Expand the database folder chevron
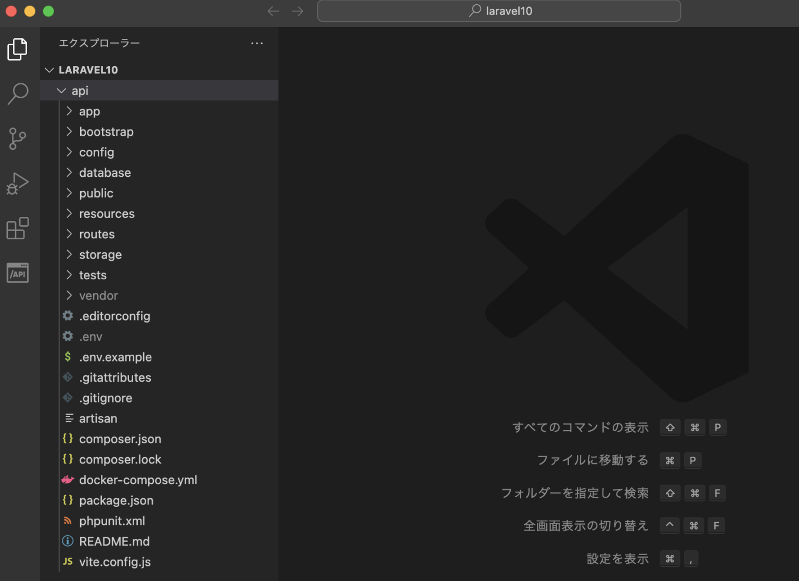 pyautogui.click(x=69, y=172)
